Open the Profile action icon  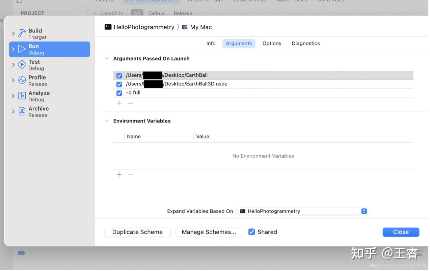22,80
